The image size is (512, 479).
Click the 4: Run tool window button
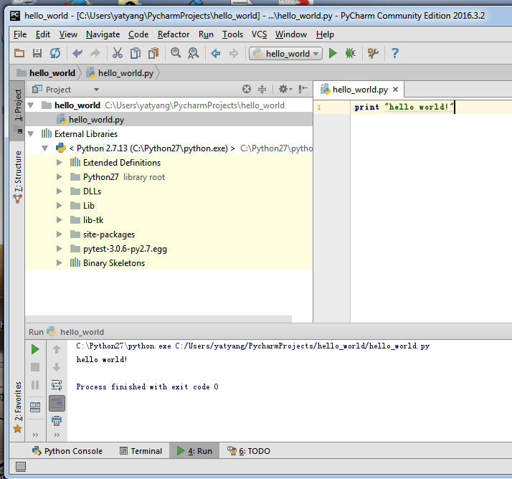point(194,451)
